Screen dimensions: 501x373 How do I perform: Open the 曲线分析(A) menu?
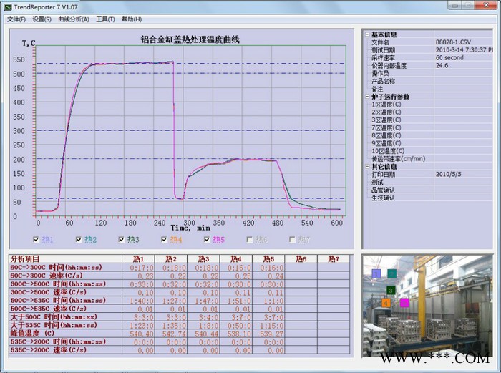click(74, 19)
